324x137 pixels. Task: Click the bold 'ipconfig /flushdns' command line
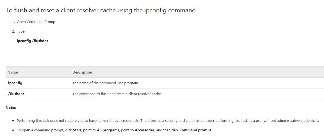(33, 41)
